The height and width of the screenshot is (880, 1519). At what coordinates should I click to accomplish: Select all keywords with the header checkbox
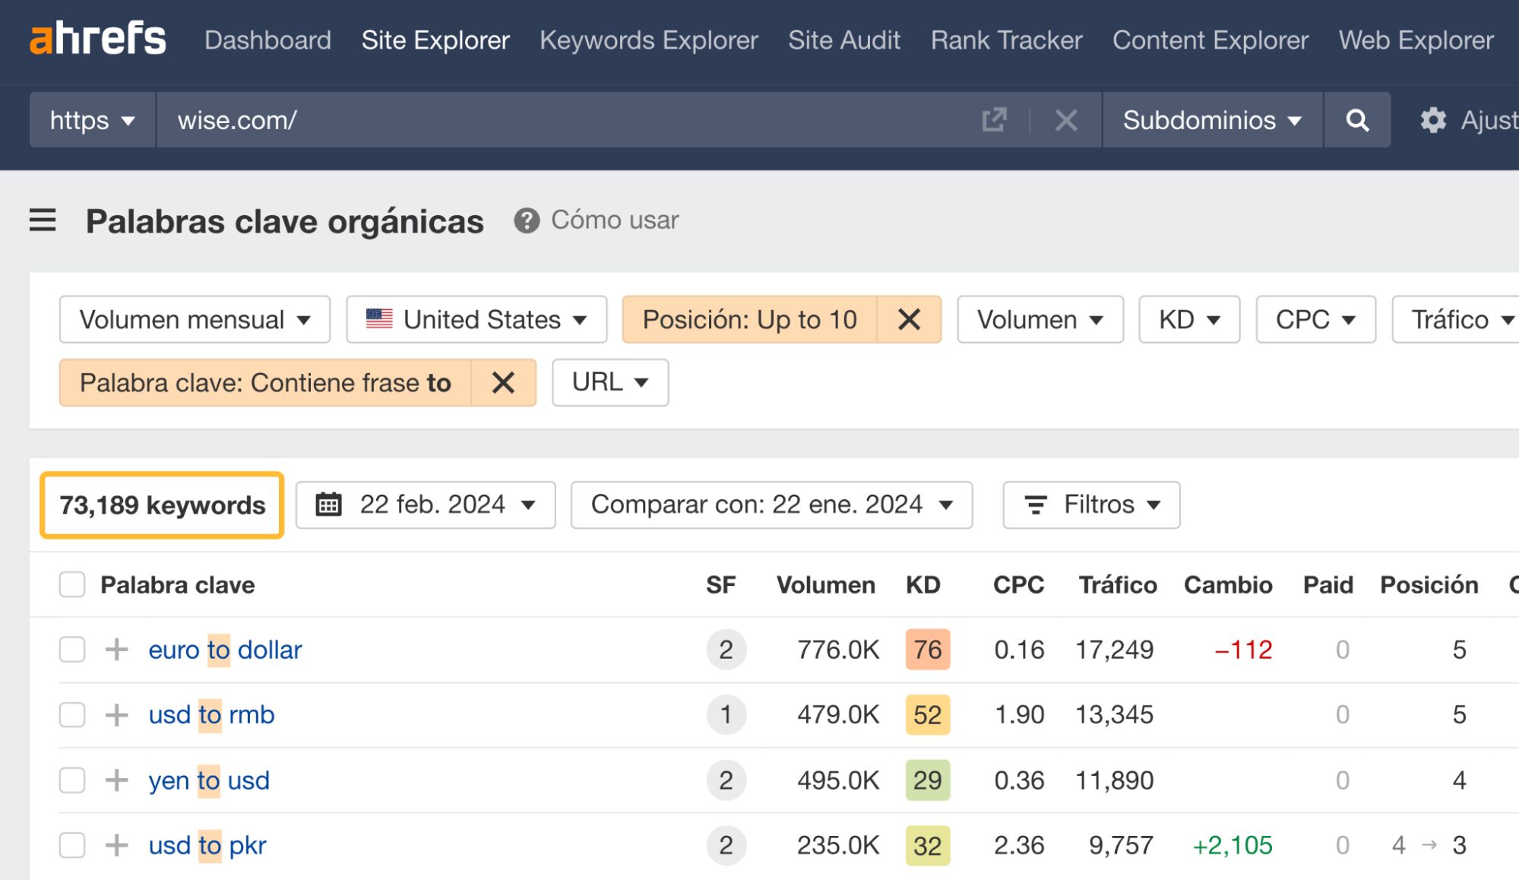tap(72, 584)
